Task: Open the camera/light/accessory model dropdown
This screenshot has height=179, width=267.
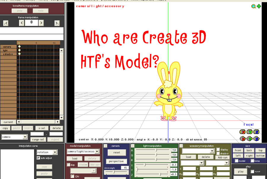Action: click(97, 151)
